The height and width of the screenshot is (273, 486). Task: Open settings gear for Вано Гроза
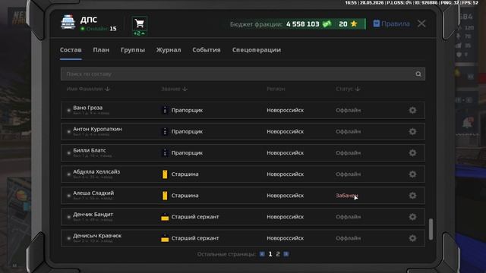point(412,110)
